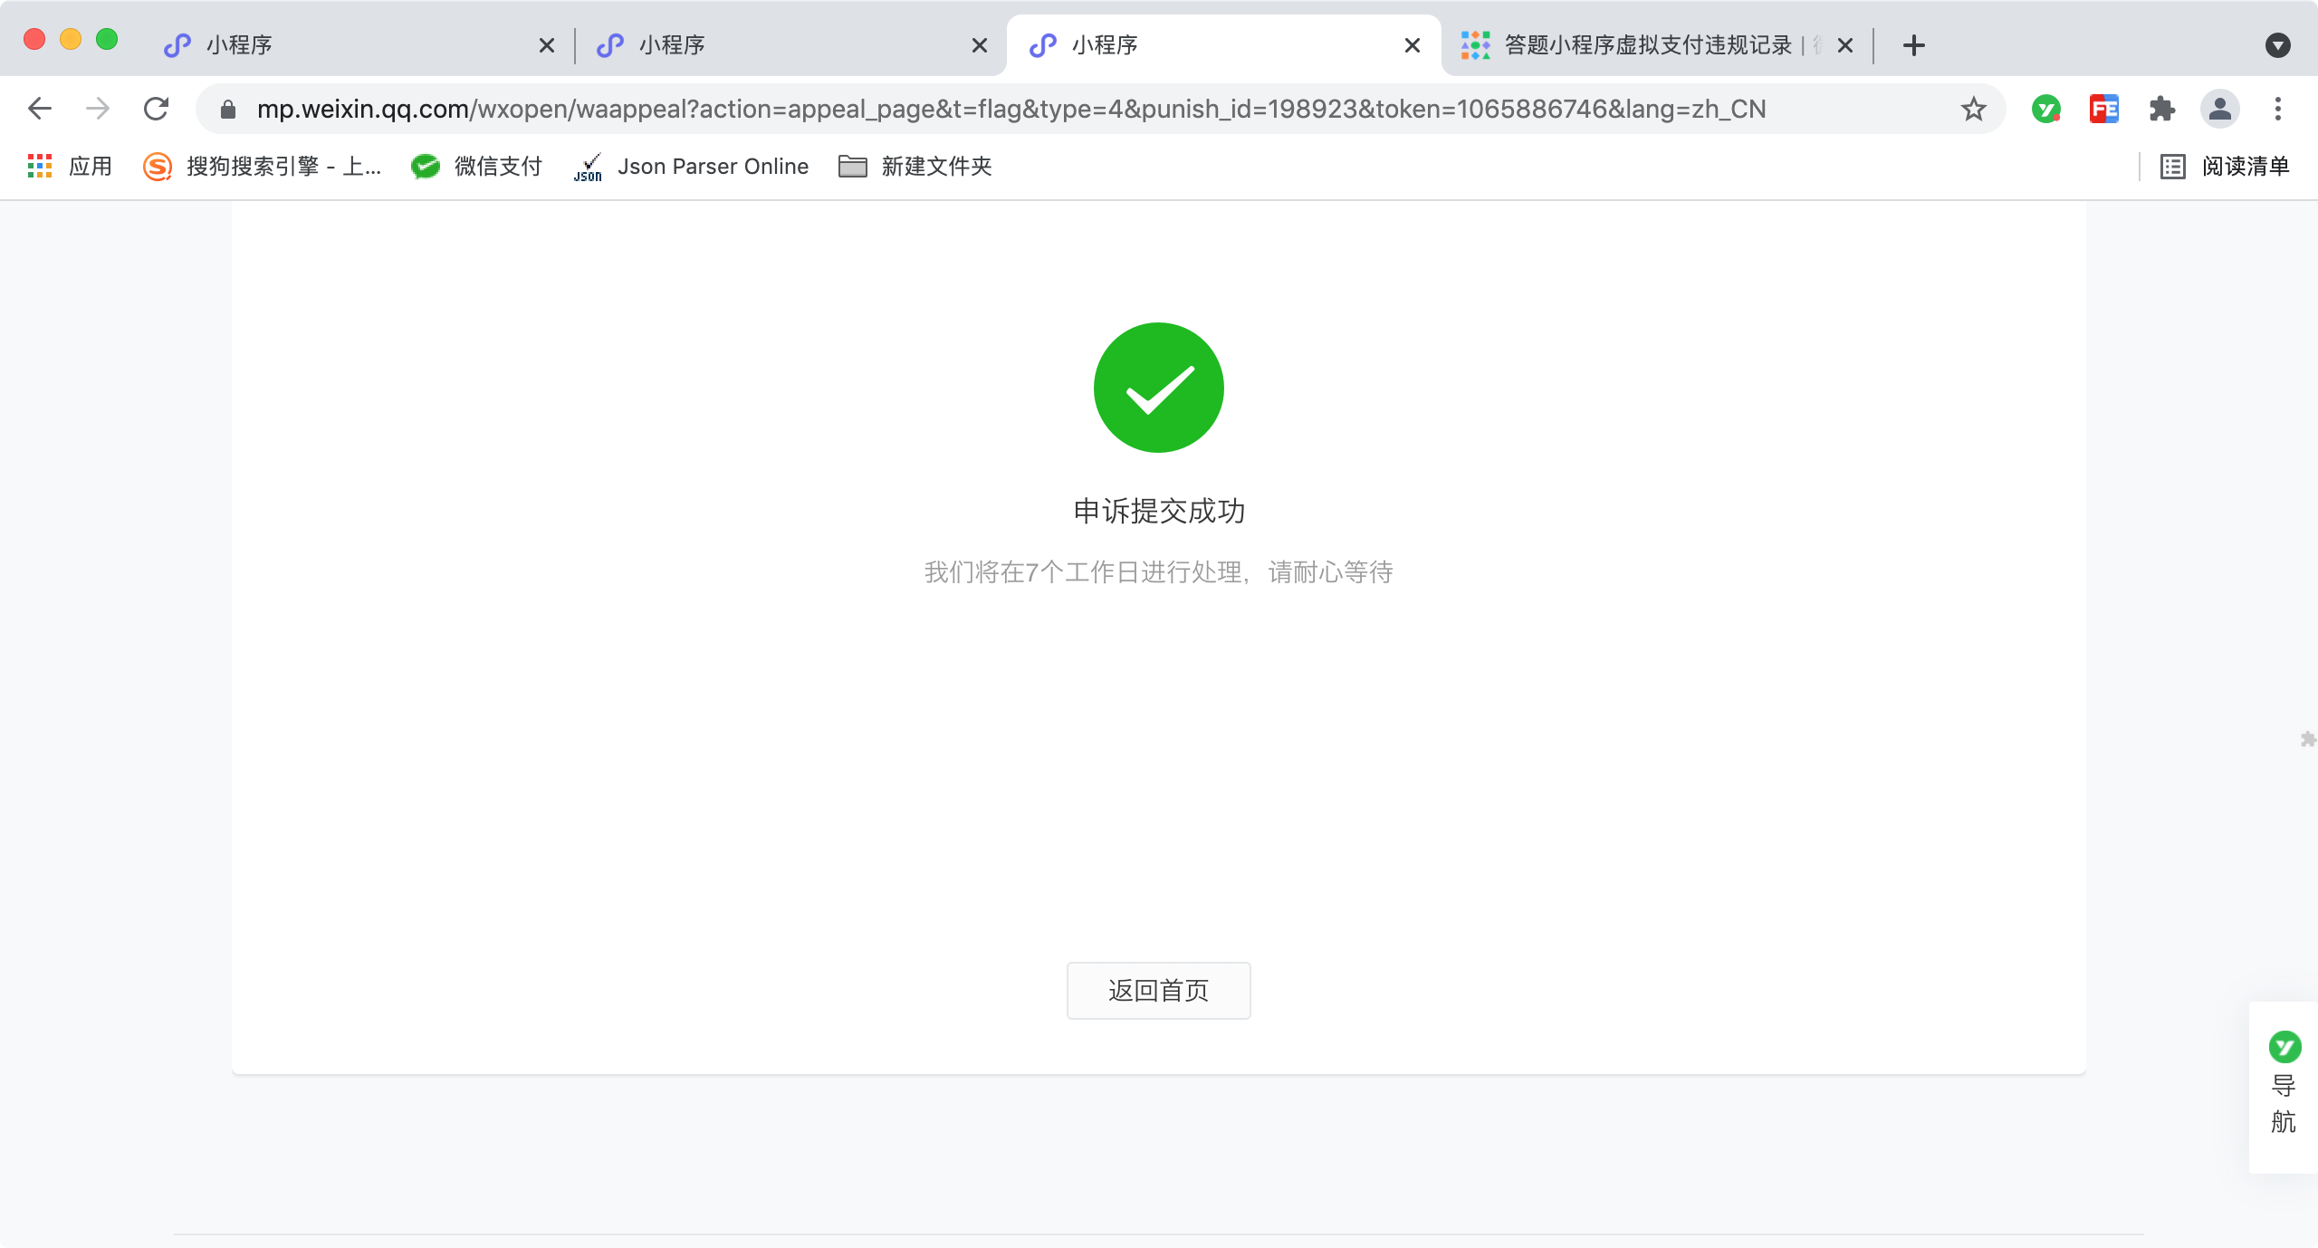This screenshot has width=2318, height=1248.
Task: View site security lock info
Action: (228, 109)
